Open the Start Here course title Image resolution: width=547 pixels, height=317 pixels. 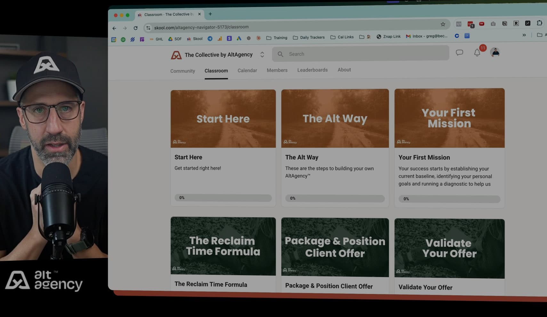coord(188,157)
